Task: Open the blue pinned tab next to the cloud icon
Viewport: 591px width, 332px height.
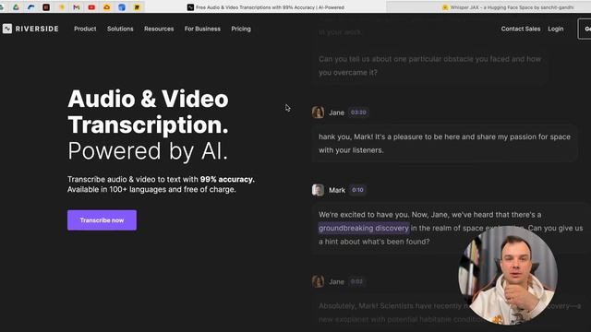Action: tap(122, 7)
